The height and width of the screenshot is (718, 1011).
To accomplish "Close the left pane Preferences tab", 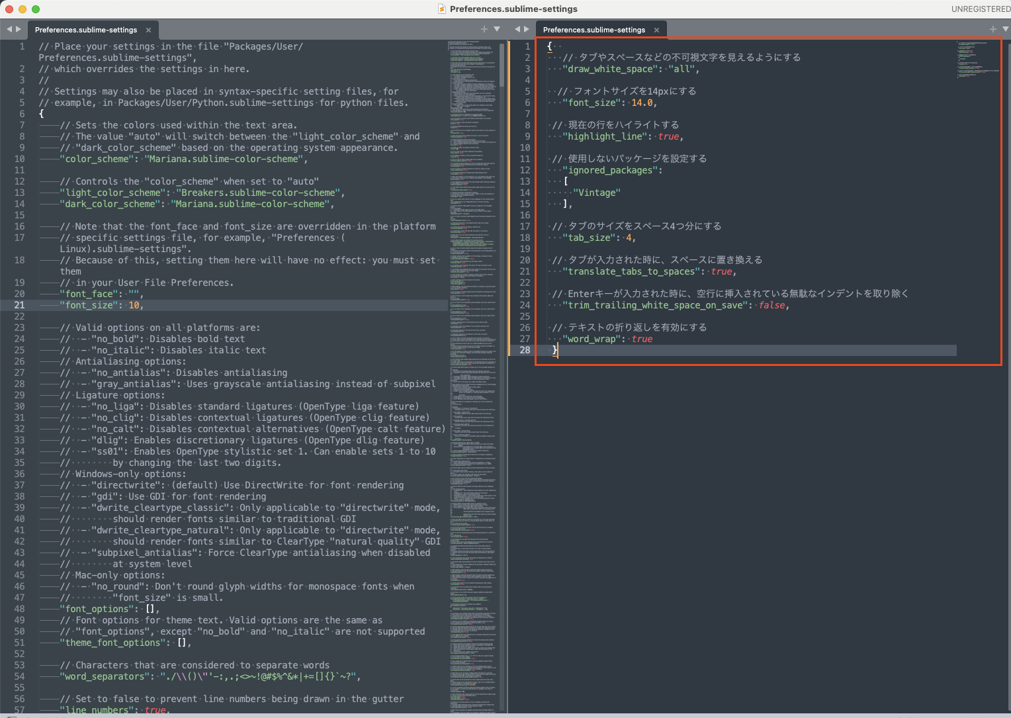I will (x=150, y=29).
